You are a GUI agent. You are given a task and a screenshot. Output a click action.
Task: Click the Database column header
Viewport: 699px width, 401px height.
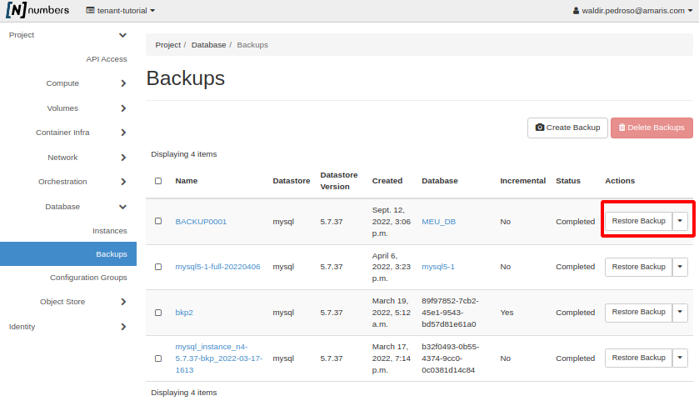pos(440,181)
